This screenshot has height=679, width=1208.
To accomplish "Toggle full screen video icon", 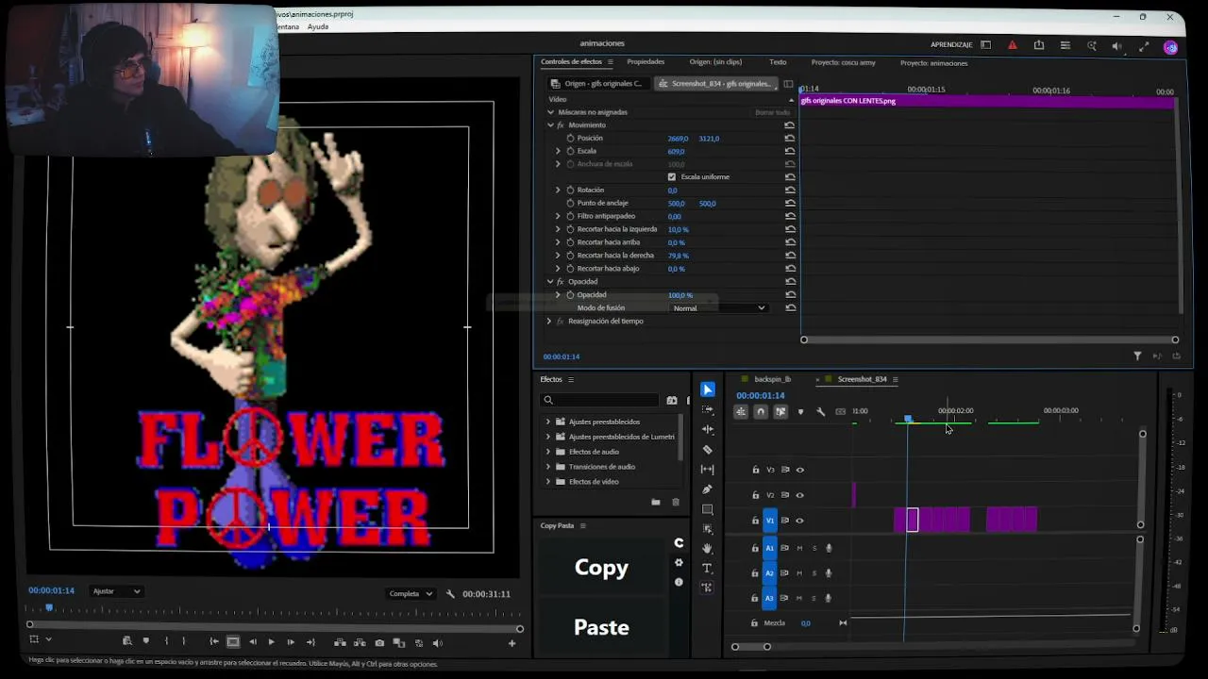I will pos(1144,46).
